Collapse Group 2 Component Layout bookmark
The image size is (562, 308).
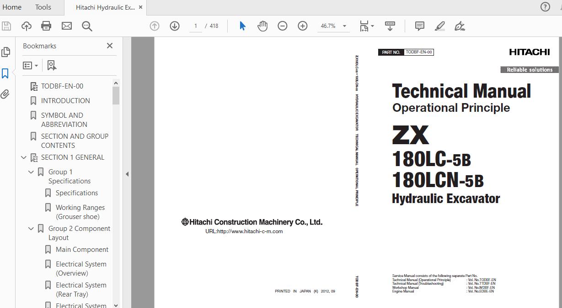[31, 229]
